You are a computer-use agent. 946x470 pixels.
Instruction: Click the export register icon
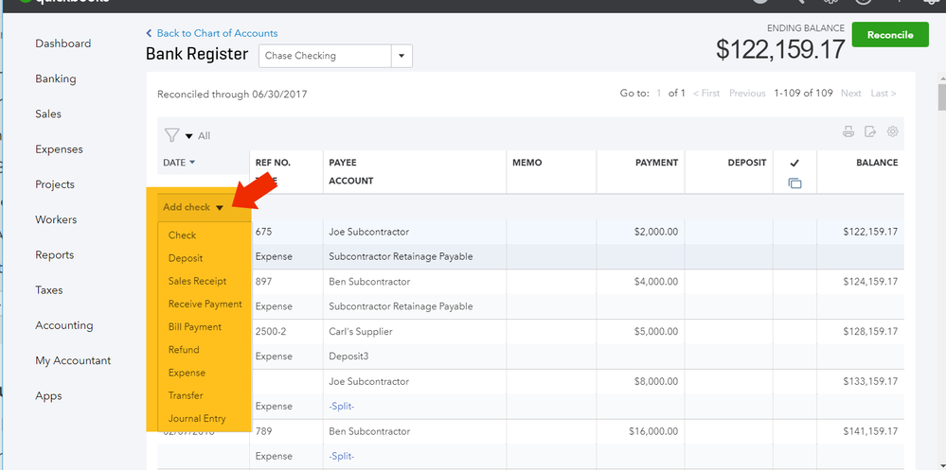(870, 131)
